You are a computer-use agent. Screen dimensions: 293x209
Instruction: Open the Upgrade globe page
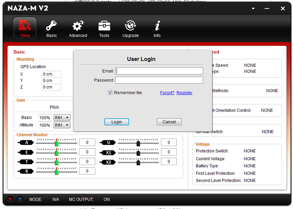[131, 28]
